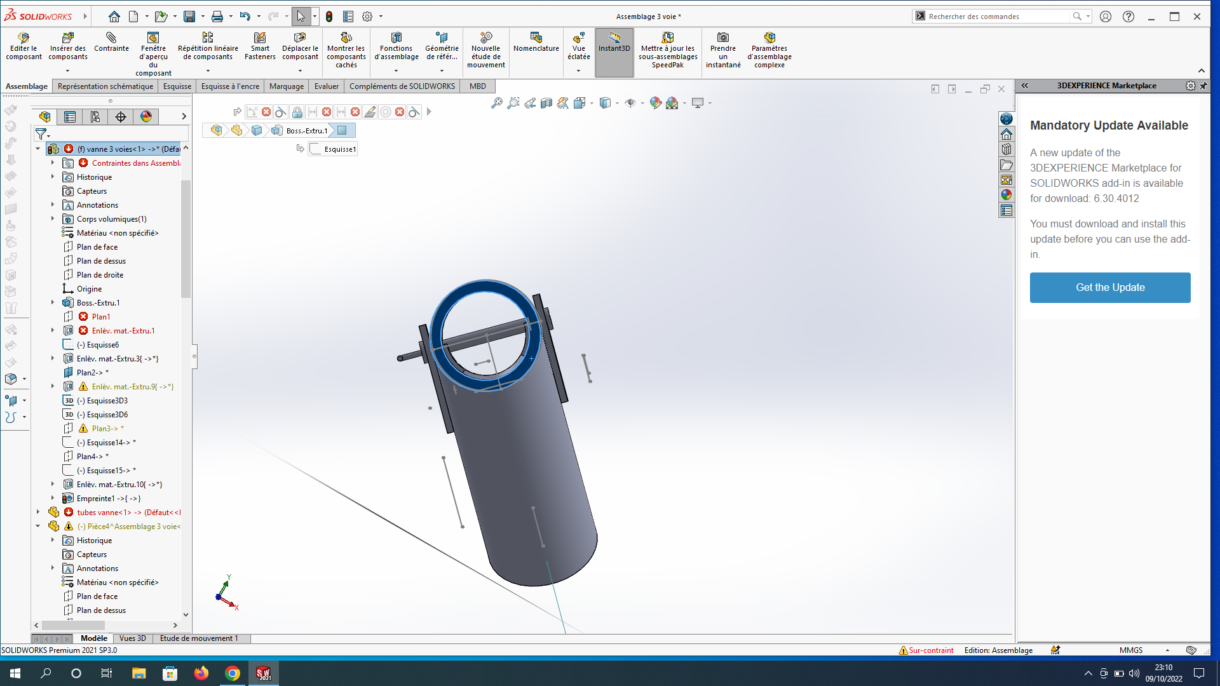Viewport: 1220px width, 686px height.
Task: Open the Save dropdown arrow
Action: pos(203,17)
